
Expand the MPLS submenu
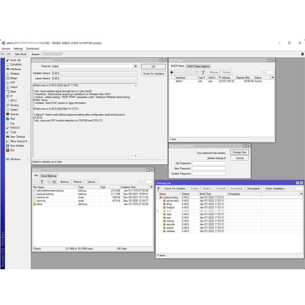click(28, 101)
